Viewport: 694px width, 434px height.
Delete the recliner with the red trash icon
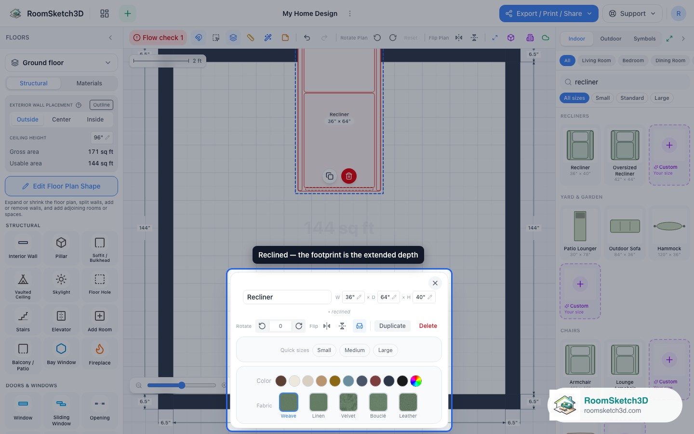click(349, 176)
